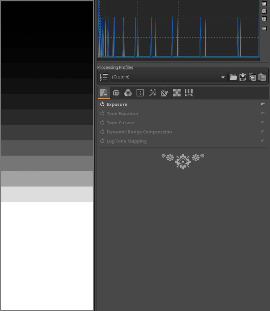Toggle the processing profile fill mode button
This screenshot has height=311, width=270.
(104, 77)
